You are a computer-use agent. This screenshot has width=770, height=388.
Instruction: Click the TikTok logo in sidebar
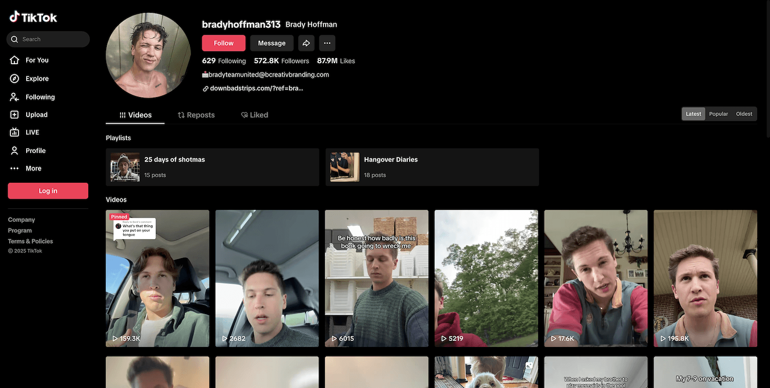coord(33,17)
